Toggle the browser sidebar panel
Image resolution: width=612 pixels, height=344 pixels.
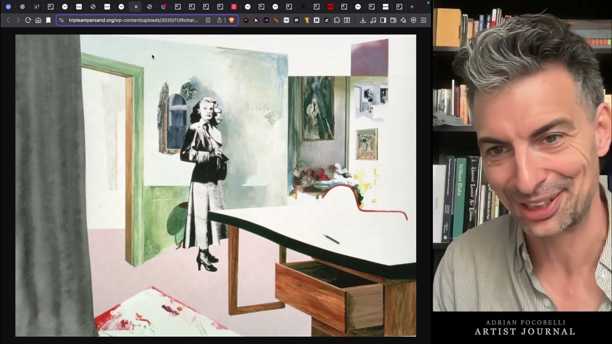click(x=383, y=20)
